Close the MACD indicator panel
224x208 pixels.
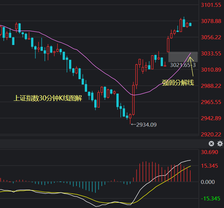point(211,144)
